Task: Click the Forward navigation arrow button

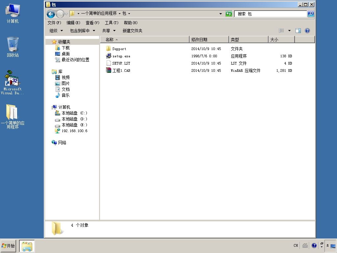Action: pos(60,14)
